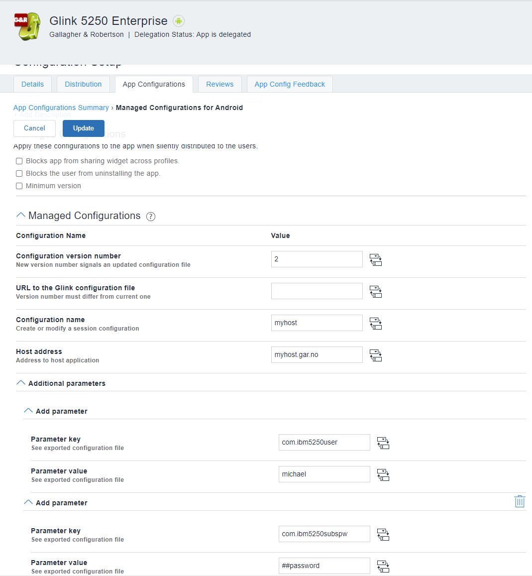The width and height of the screenshot is (532, 576).
Task: Click variable icon next to Configuration name
Action: pyautogui.click(x=375, y=323)
